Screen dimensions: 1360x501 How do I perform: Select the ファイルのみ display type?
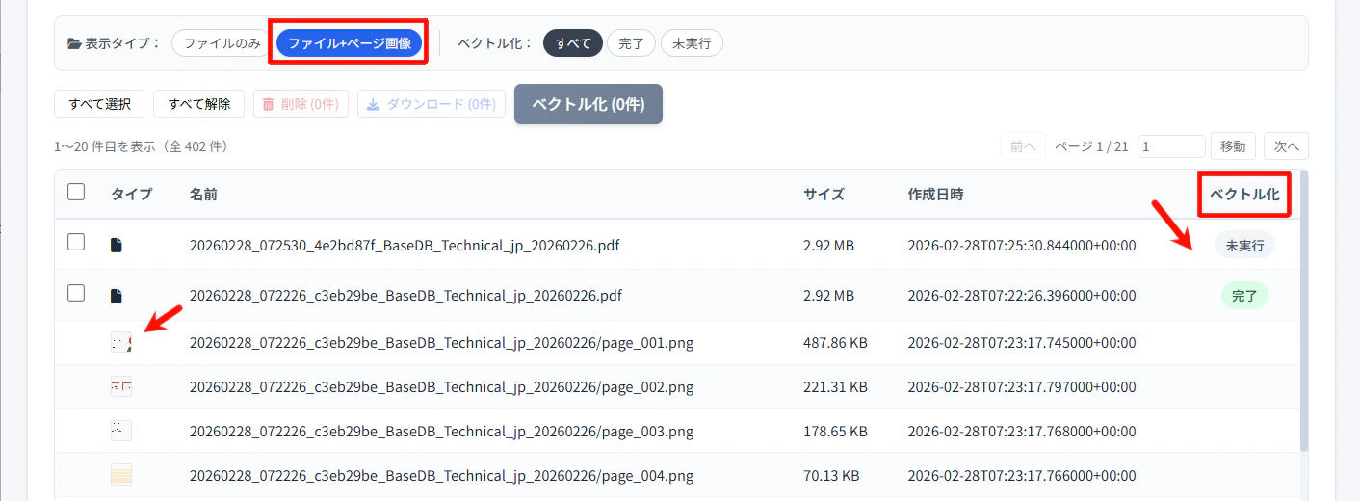click(222, 43)
